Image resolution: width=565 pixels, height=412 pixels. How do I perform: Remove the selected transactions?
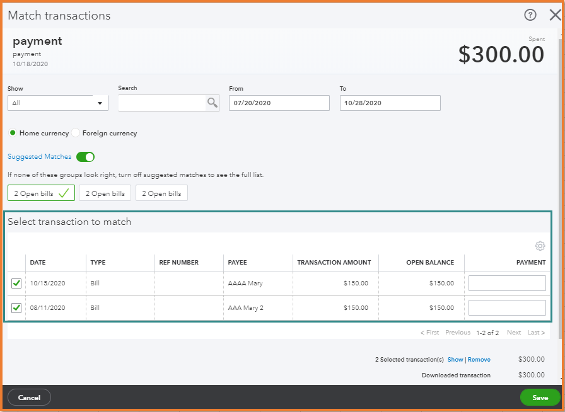[x=479, y=359]
